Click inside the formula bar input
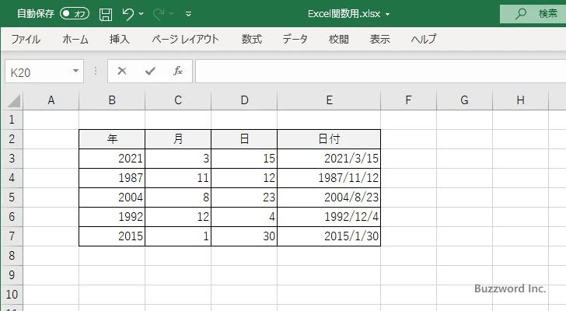The width and height of the screenshot is (566, 311). coord(380,72)
